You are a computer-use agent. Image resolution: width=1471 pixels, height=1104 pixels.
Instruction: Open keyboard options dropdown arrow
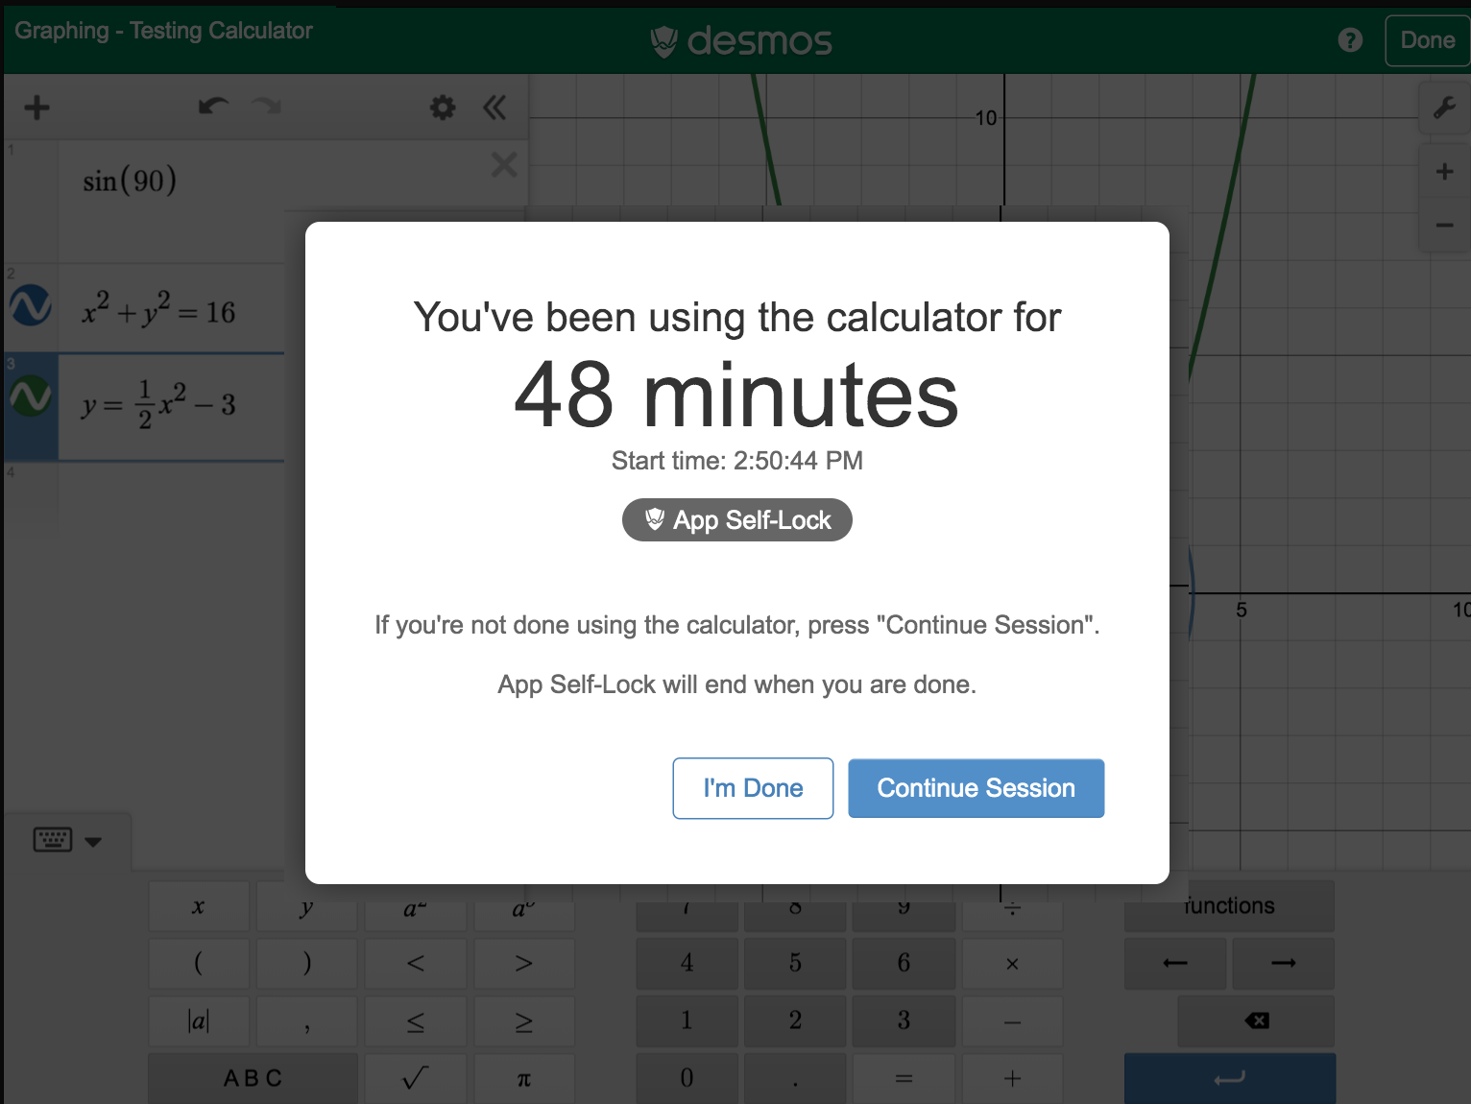click(93, 842)
